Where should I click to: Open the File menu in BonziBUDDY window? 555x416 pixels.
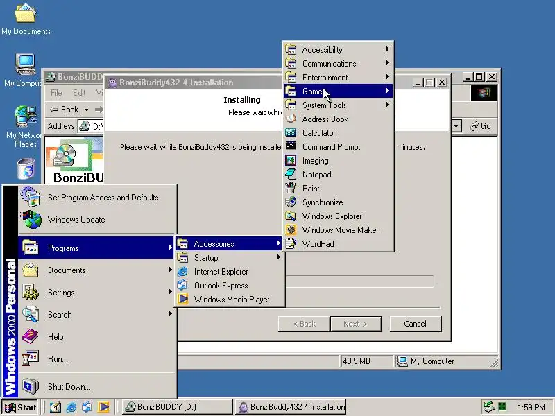click(56, 93)
